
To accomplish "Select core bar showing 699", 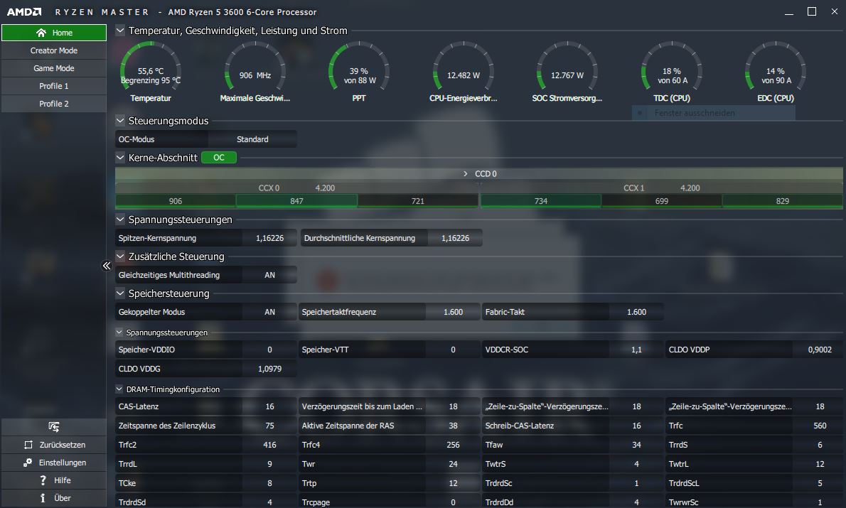I will (x=661, y=201).
